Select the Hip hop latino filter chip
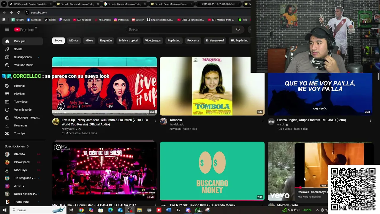 coord(240,40)
